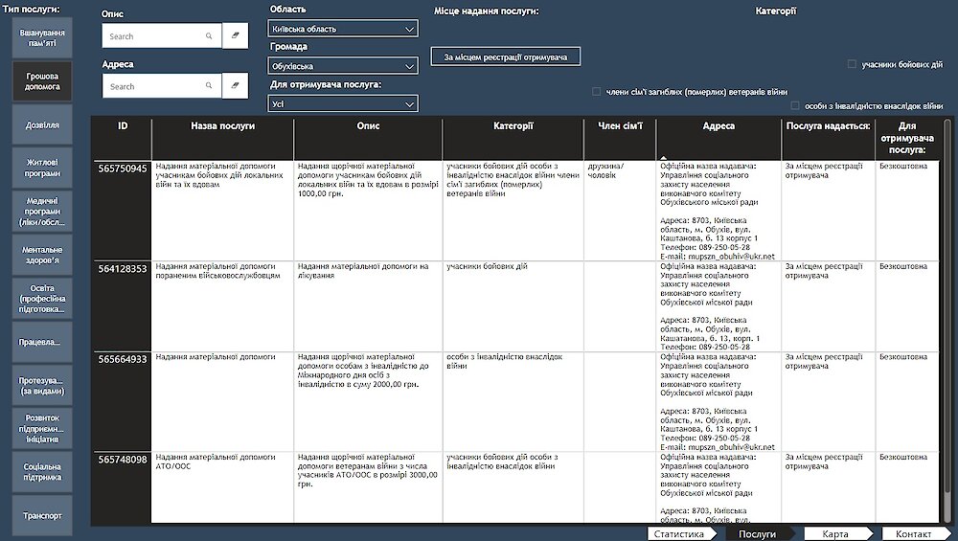Choose the Грошова допомога service type
Screen dimensions: 958x541
42,81
